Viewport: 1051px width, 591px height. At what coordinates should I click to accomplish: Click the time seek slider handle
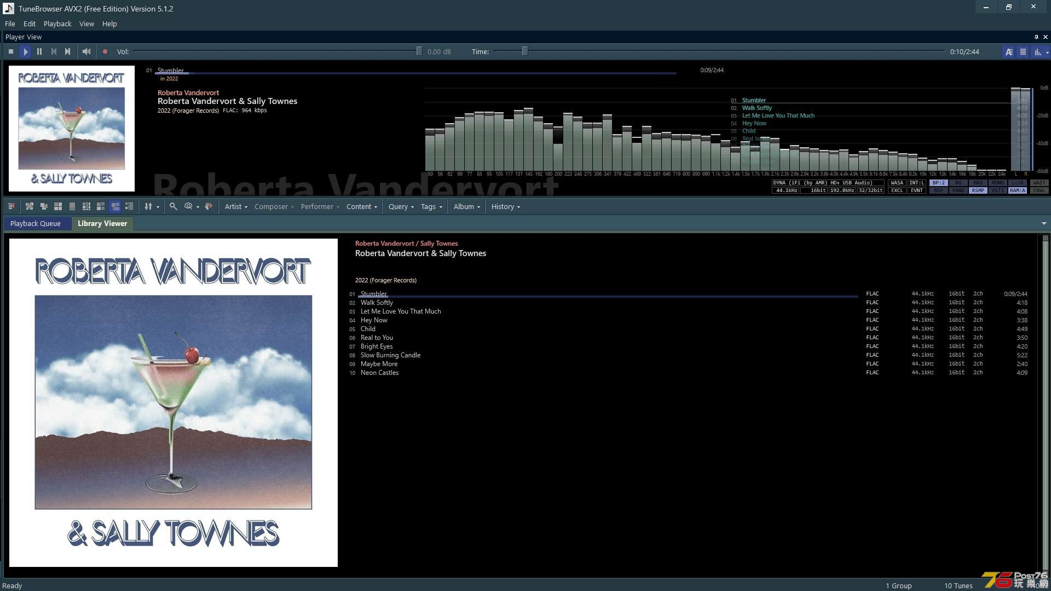tap(524, 51)
